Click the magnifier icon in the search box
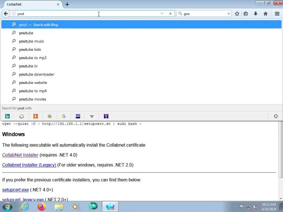 (x=180, y=14)
